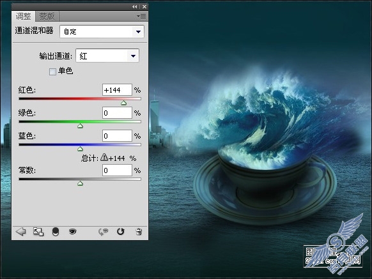Click the 常数 value field
The width and height of the screenshot is (372, 279).
[x=117, y=170]
